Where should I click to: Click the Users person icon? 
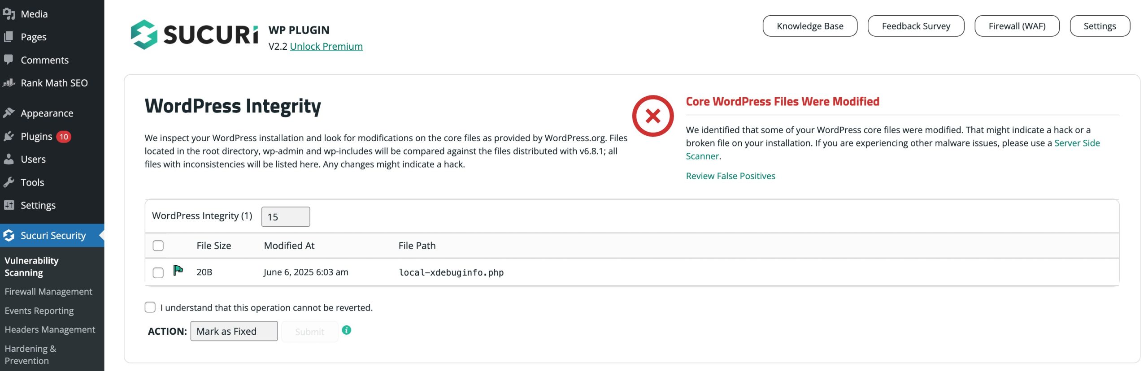(9, 159)
